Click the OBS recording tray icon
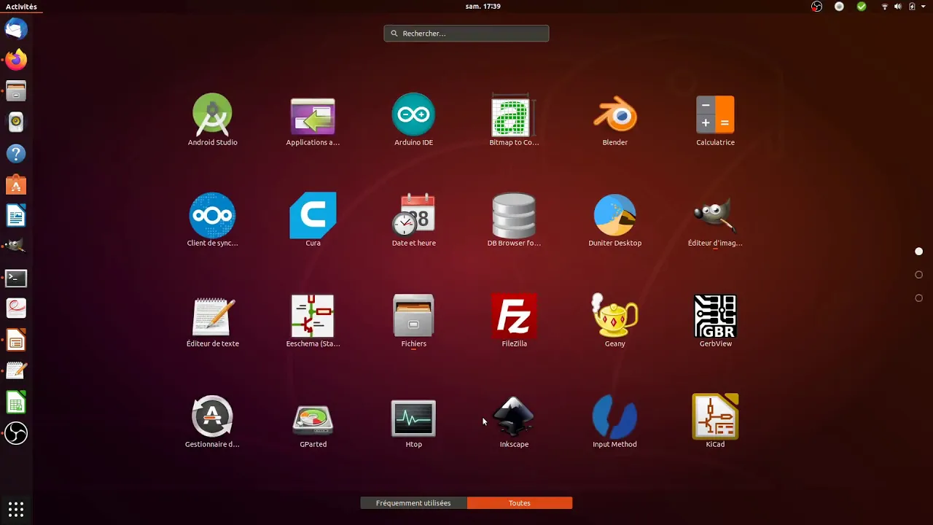Viewport: 933px width, 525px height. point(817,7)
